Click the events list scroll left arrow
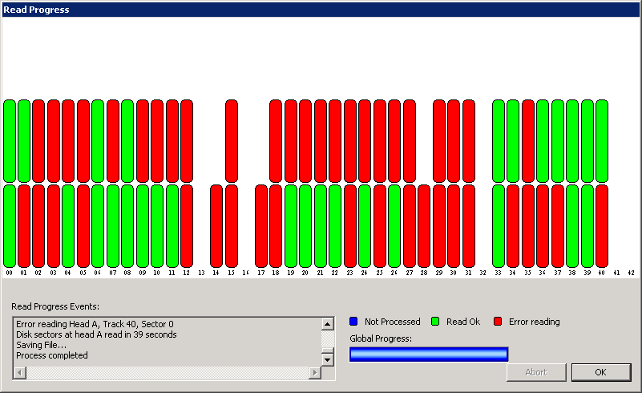 tap(19, 373)
